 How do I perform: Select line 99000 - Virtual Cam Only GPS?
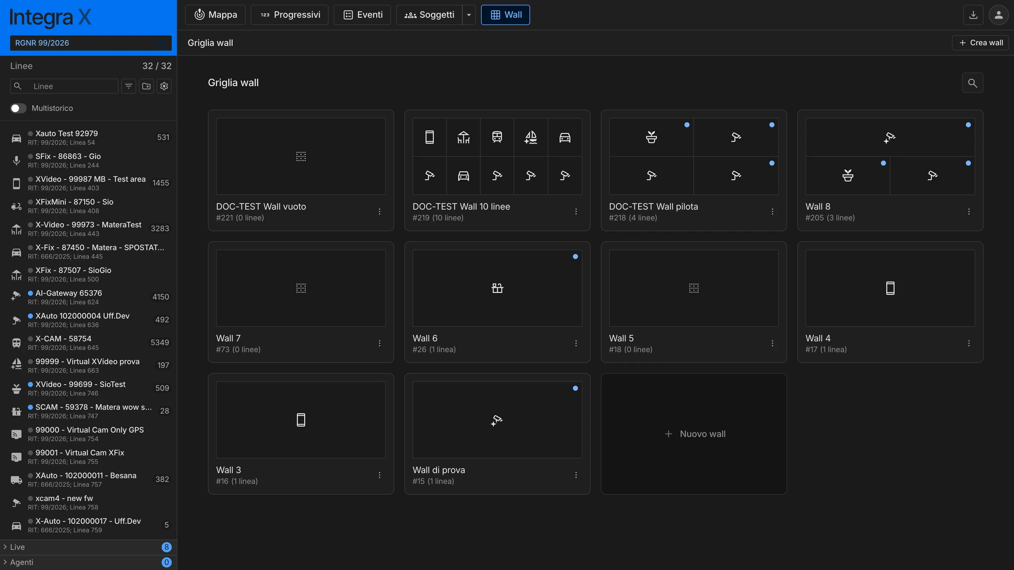[x=88, y=434]
